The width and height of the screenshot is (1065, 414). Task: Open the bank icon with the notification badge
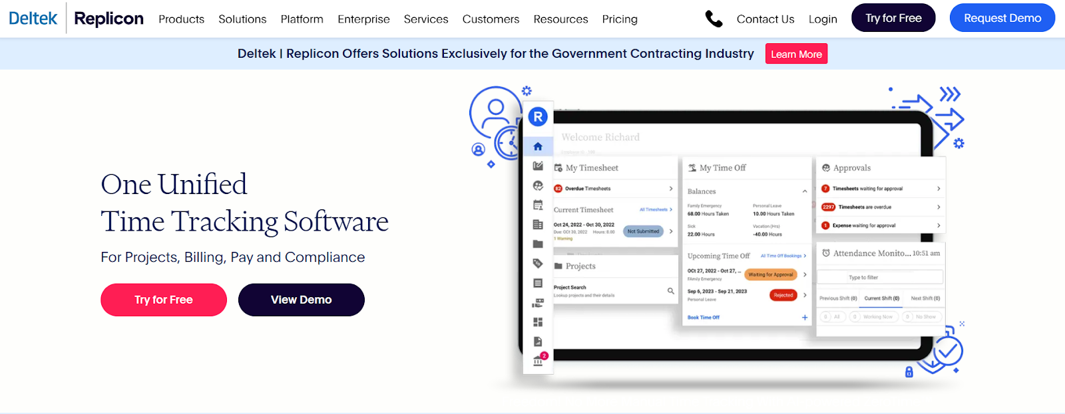pyautogui.click(x=538, y=361)
